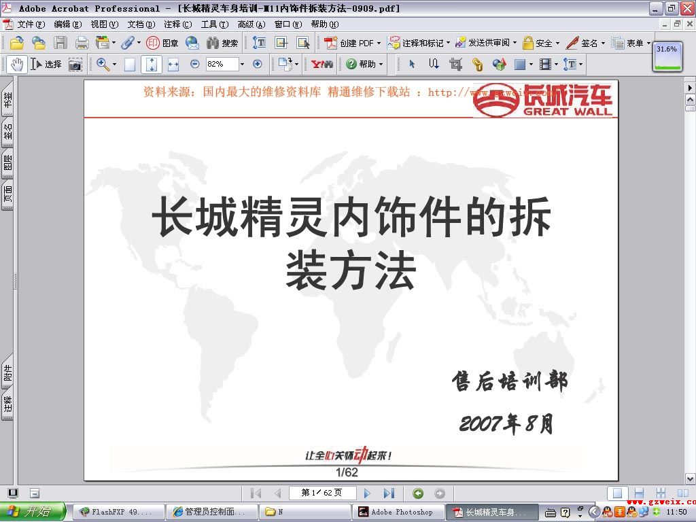Click the Select Object arrow tool
This screenshot has width=696, height=522.
point(412,65)
